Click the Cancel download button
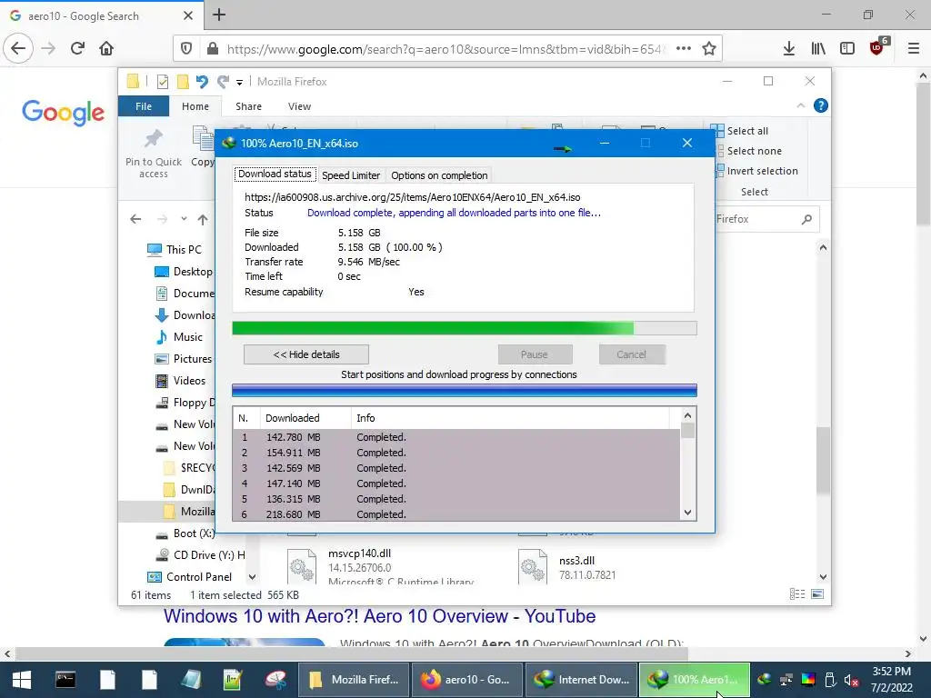The height and width of the screenshot is (698, 931). tap(631, 354)
